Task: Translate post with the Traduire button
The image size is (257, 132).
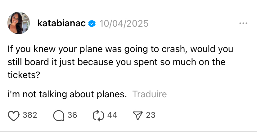Action: [x=150, y=94]
